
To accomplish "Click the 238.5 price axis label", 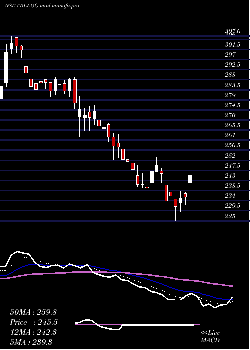I will tap(233, 185).
